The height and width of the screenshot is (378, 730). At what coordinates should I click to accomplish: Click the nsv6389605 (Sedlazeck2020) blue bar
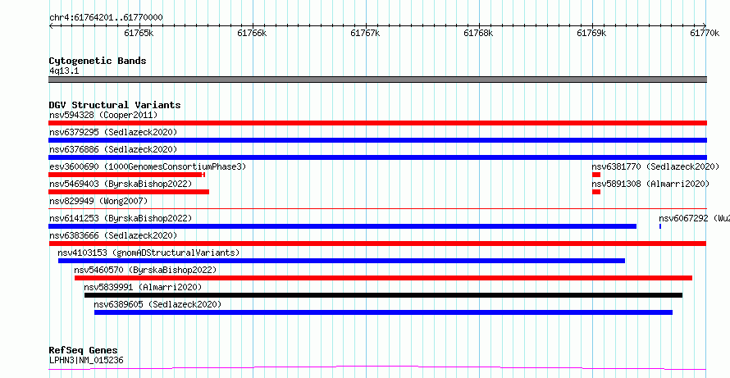[383, 312]
